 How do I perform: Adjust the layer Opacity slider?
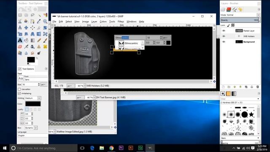tap(239, 20)
